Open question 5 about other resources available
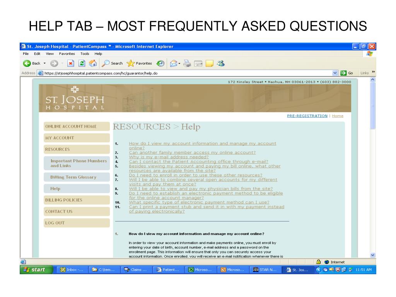 tap(205, 169)
